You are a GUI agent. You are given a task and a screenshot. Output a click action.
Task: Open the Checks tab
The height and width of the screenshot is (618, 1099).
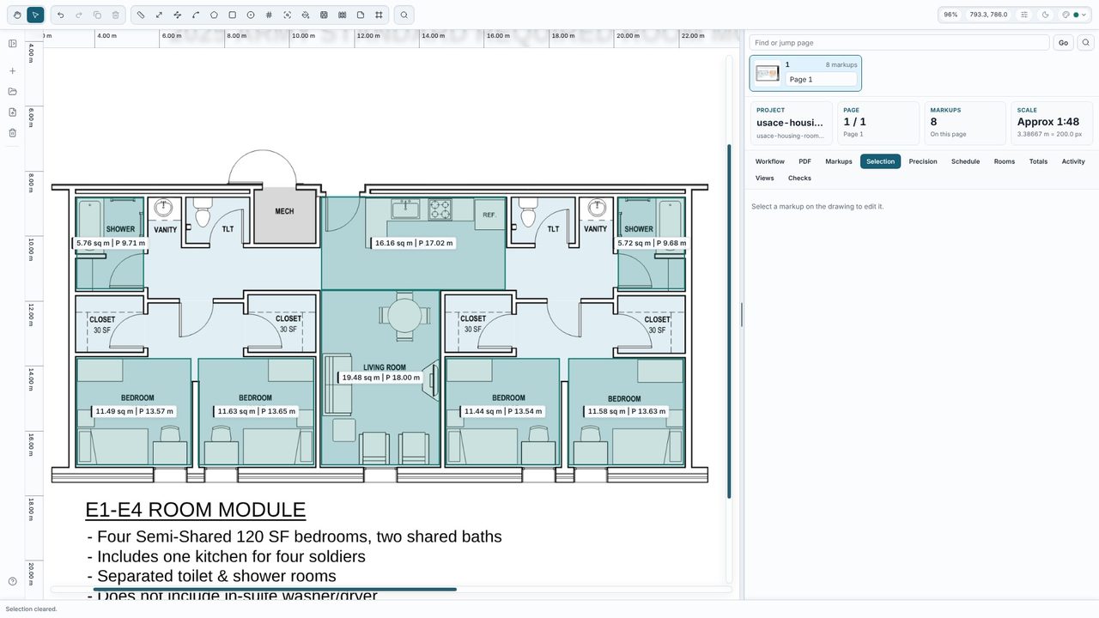pyautogui.click(x=799, y=179)
